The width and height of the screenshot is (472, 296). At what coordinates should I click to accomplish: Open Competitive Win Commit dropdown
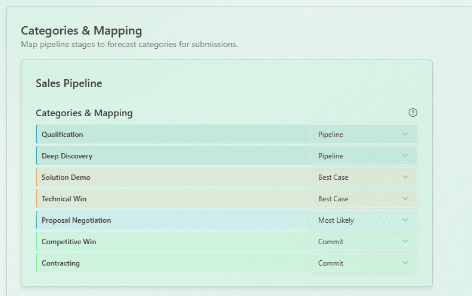click(364, 241)
